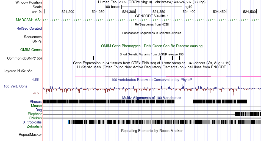Click the GENCODE V49lift37 track title
Screen dimensions: 261x141
click(x=152, y=16)
